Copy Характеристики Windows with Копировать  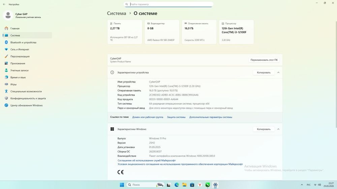[264, 129]
